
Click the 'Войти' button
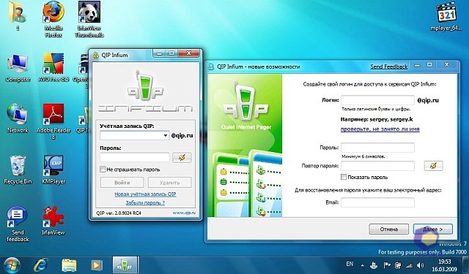coord(122,183)
